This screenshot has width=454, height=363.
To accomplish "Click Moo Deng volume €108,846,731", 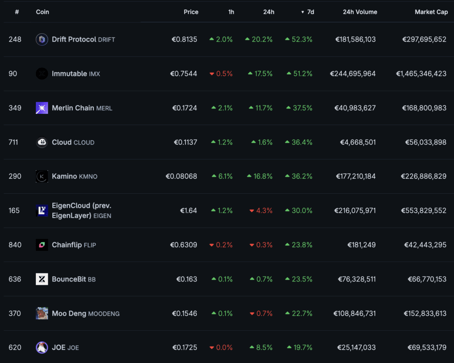I will [354, 313].
